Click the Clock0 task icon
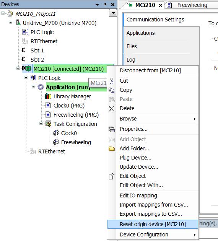Screen dimensions: 218x241 (x=56, y=133)
